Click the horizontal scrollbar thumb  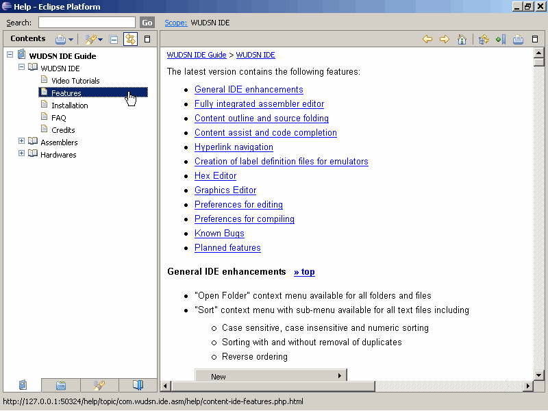coord(273,386)
